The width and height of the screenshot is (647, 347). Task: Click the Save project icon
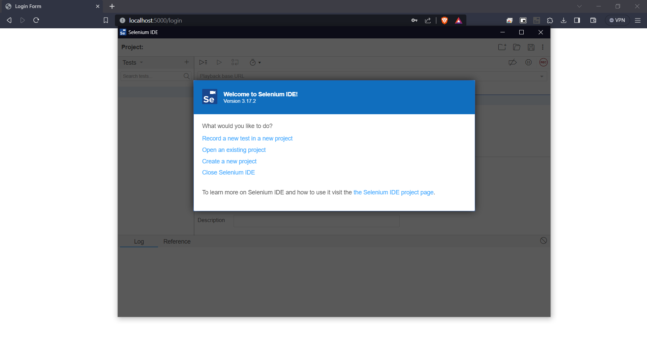click(531, 47)
